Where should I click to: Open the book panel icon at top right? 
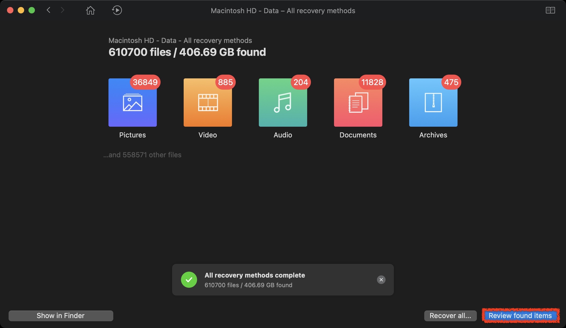pyautogui.click(x=550, y=10)
